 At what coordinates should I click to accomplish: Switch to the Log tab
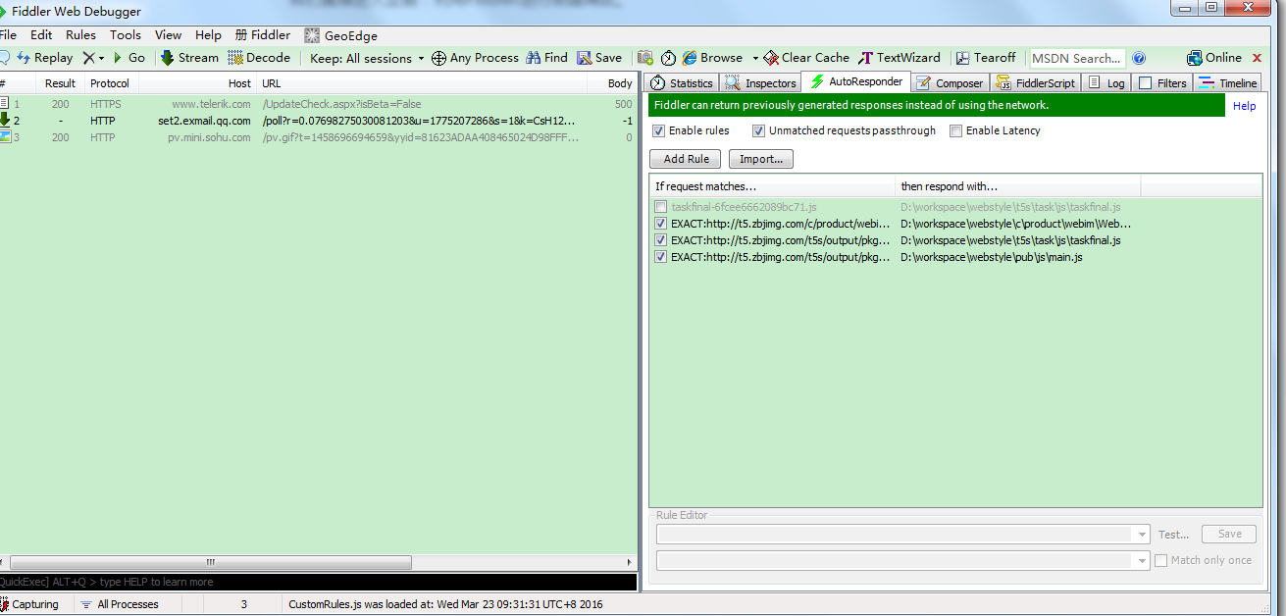(1106, 83)
